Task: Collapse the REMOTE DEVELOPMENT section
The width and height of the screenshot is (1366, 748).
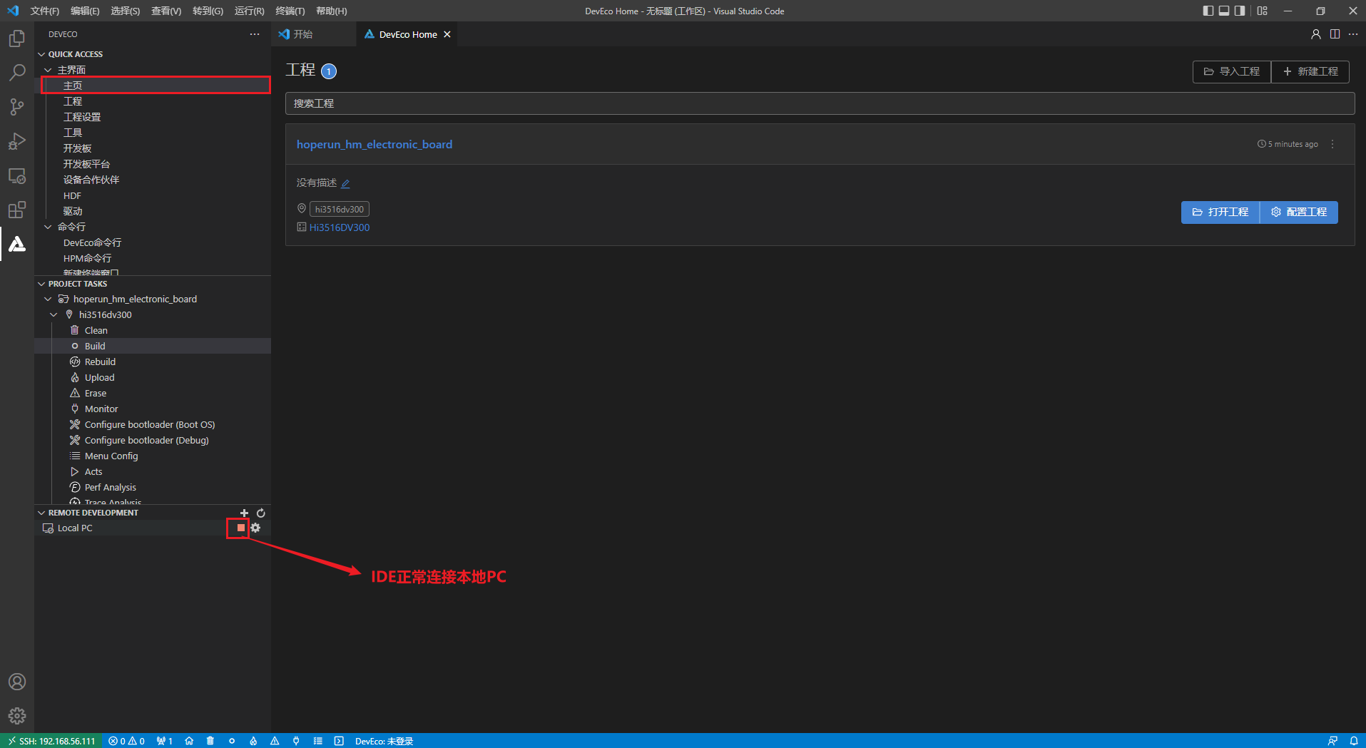Action: click(x=41, y=513)
